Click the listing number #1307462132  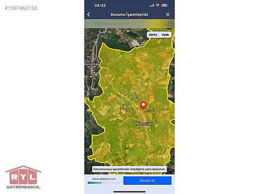click(21, 8)
